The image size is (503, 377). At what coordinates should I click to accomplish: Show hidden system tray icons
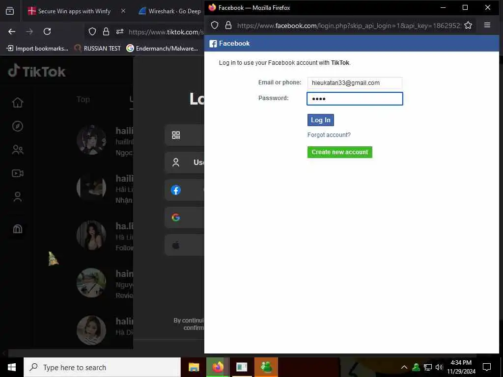404,367
